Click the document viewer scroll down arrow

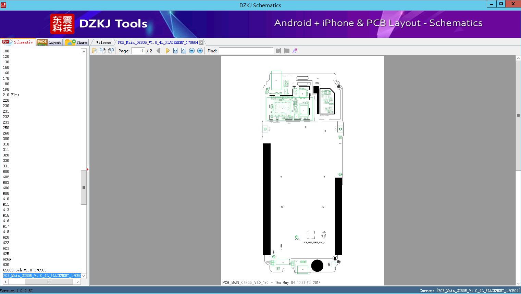(x=518, y=283)
